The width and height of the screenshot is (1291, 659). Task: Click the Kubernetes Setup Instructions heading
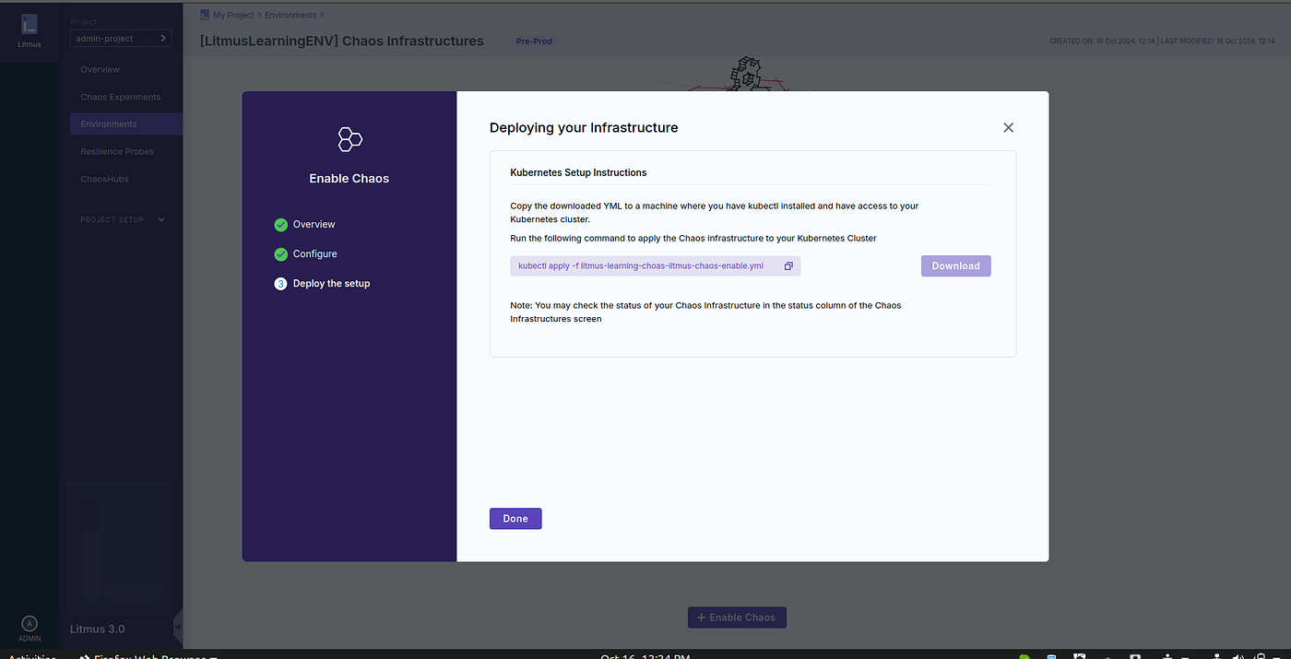pyautogui.click(x=578, y=172)
